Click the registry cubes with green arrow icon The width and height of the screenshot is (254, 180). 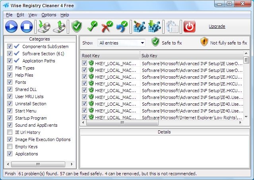coord(154,26)
